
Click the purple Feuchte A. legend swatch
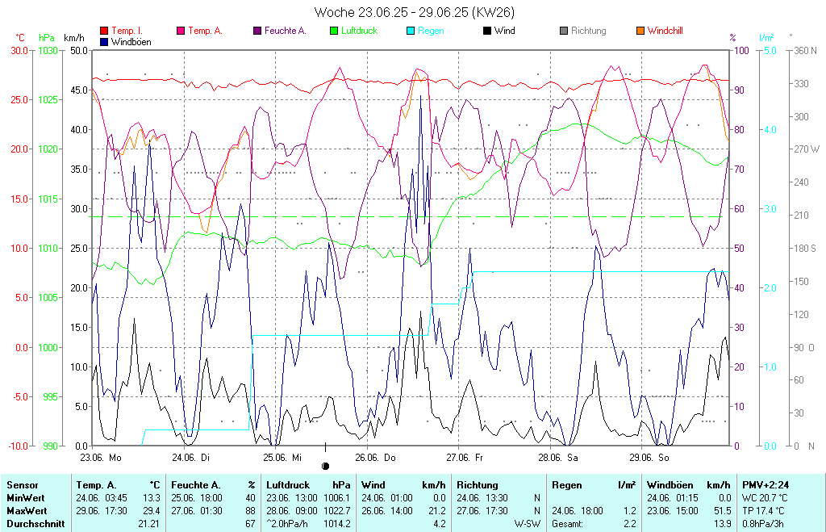257,31
